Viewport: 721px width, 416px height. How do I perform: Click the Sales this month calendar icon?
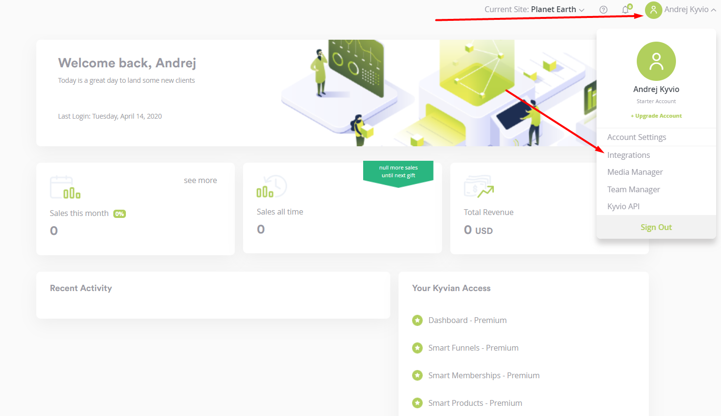coord(65,187)
